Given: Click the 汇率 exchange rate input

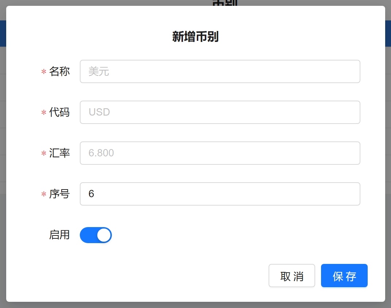Looking at the screenshot, I should (x=220, y=153).
